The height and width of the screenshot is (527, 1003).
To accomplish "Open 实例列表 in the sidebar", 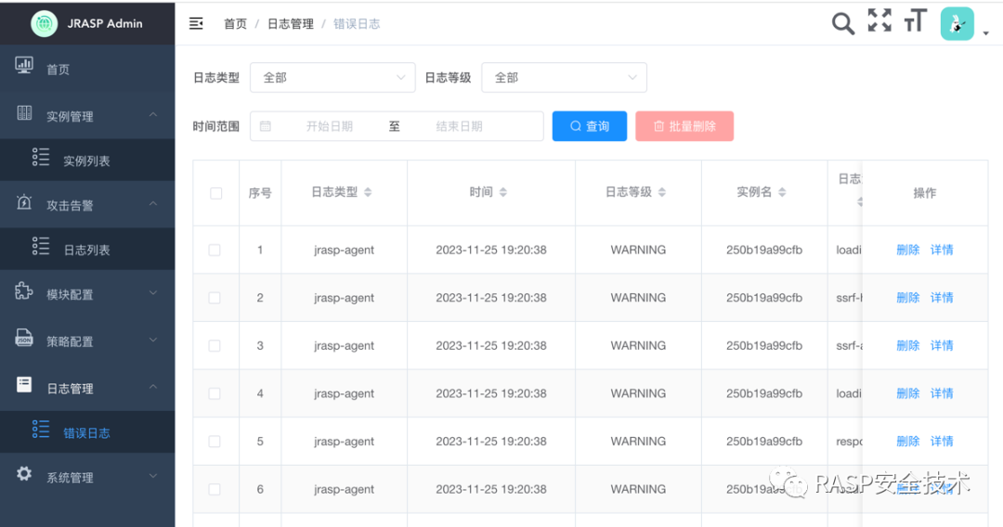I will [x=87, y=161].
